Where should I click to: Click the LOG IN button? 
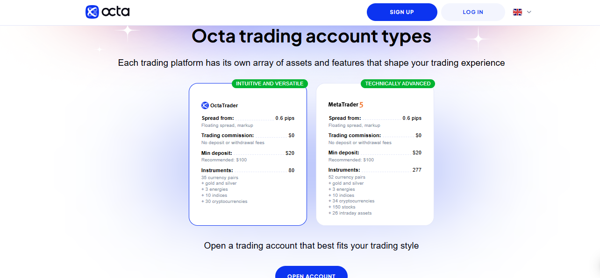473,12
